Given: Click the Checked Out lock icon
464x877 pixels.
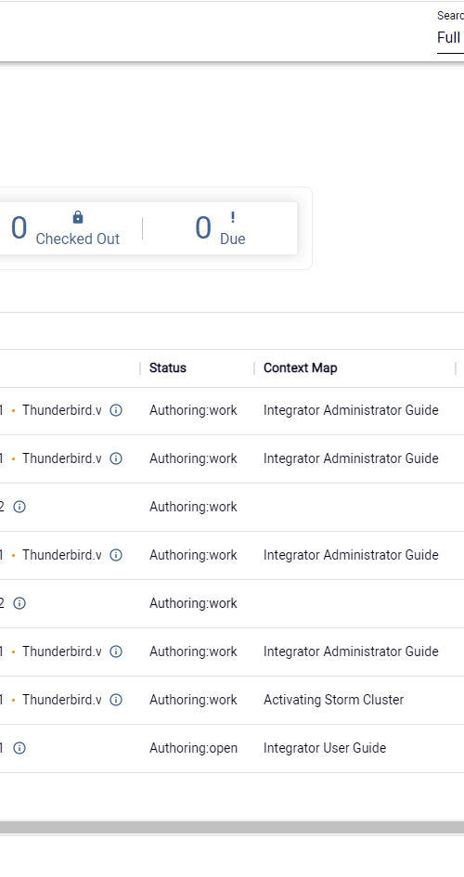Looking at the screenshot, I should point(78,217).
